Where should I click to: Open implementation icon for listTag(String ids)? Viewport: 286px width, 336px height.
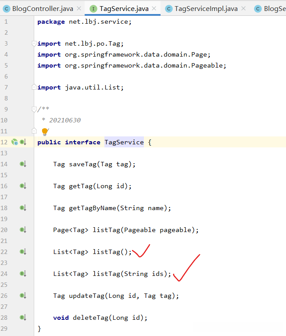[x=23, y=273]
